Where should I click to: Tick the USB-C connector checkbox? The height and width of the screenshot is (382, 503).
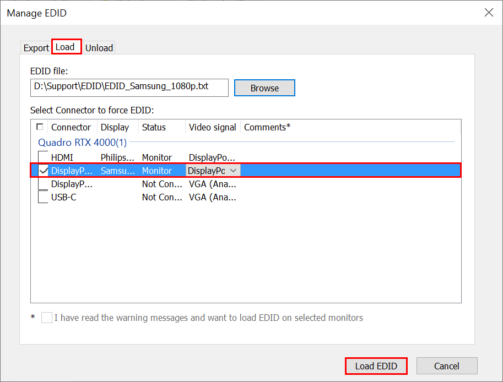tap(43, 197)
